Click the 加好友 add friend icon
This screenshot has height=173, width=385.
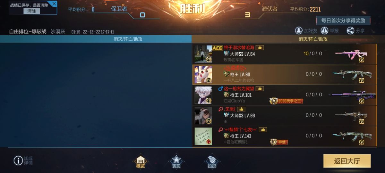click(x=299, y=30)
